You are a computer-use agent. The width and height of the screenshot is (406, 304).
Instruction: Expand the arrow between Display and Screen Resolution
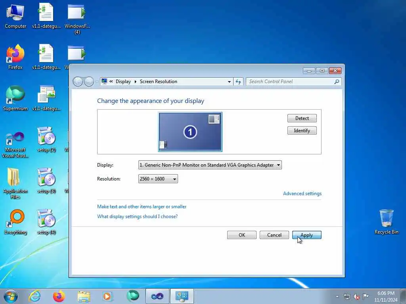click(136, 82)
